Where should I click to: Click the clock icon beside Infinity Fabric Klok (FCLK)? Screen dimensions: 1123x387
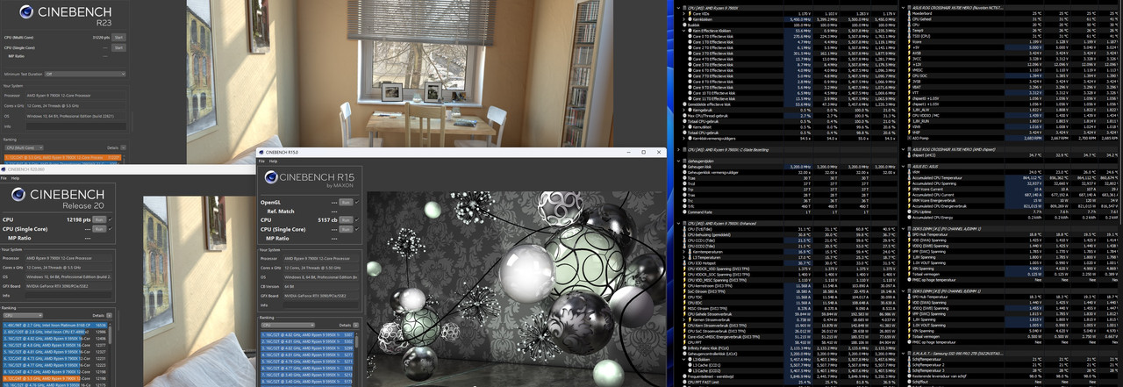point(684,348)
